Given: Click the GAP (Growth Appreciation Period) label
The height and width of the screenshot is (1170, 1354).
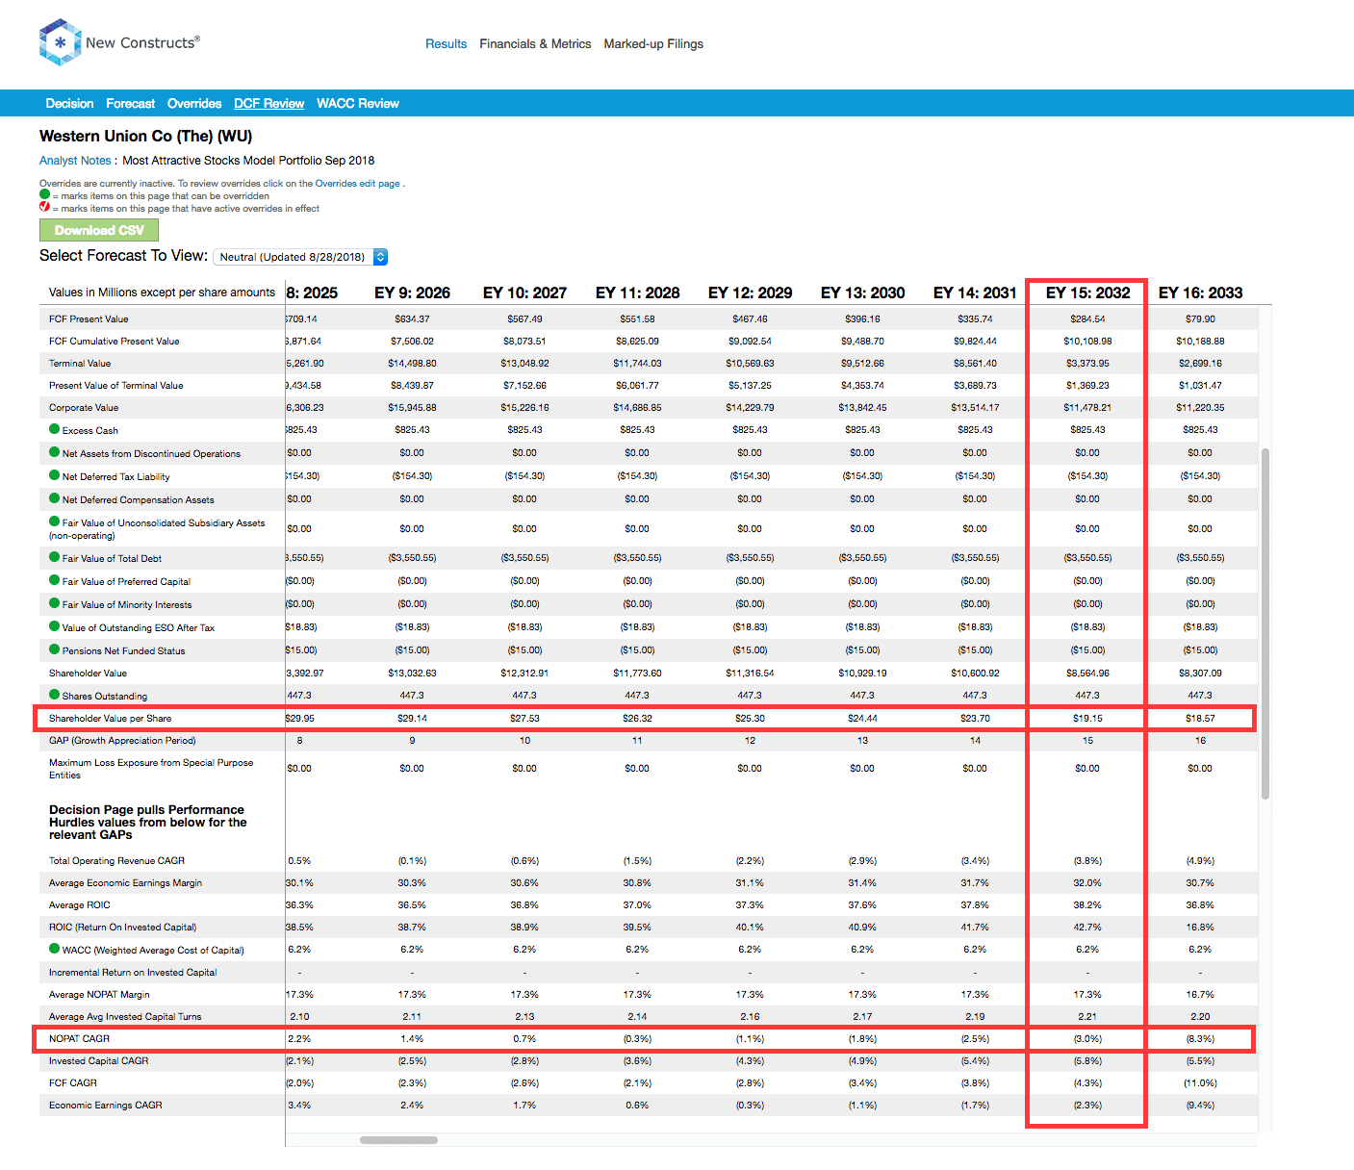Looking at the screenshot, I should (122, 740).
